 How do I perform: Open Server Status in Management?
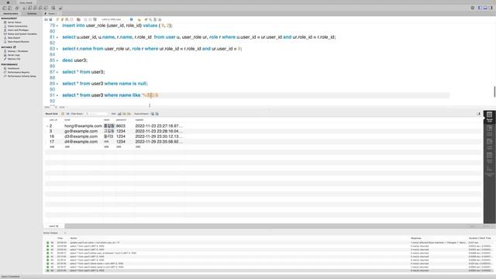tap(14, 22)
